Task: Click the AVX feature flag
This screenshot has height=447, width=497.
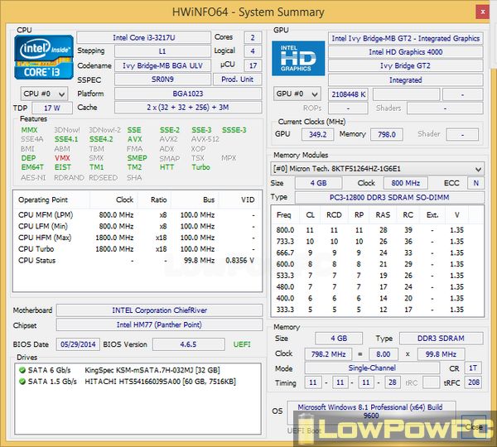Action: (134, 139)
